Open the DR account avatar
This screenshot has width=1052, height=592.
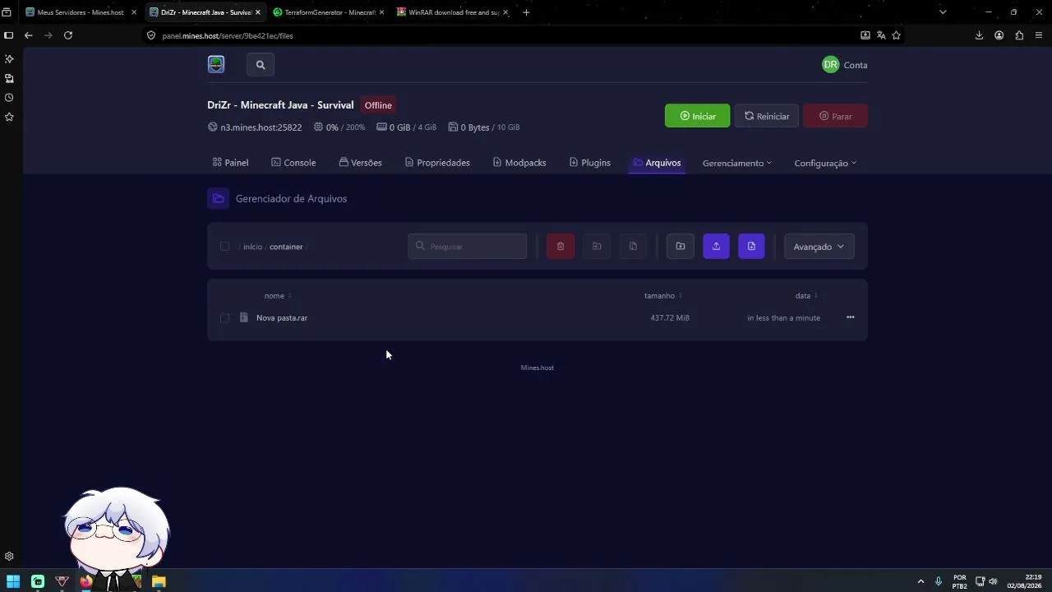(x=831, y=65)
